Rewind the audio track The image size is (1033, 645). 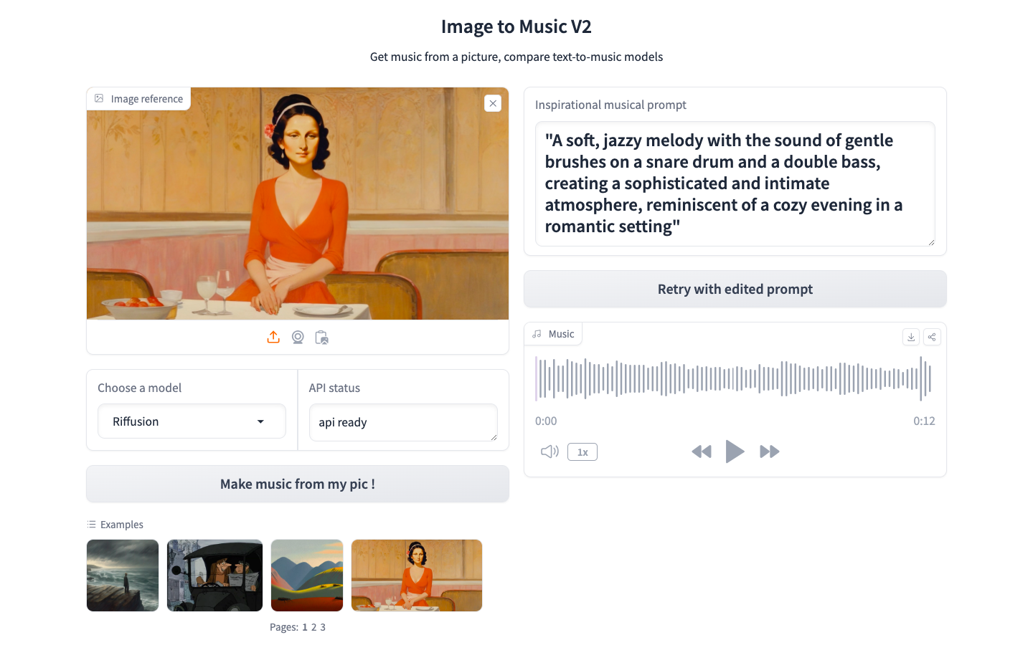(x=701, y=451)
